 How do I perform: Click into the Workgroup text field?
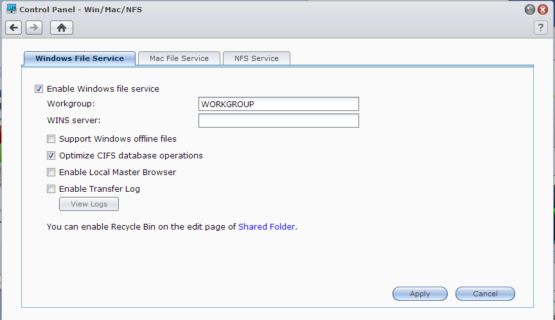coord(278,104)
